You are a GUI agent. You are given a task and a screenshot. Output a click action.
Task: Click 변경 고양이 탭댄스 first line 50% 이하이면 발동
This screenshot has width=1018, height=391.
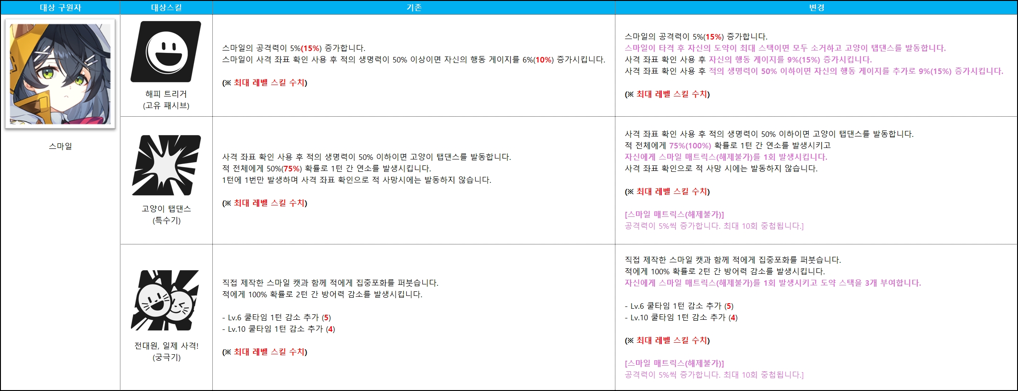[769, 134]
